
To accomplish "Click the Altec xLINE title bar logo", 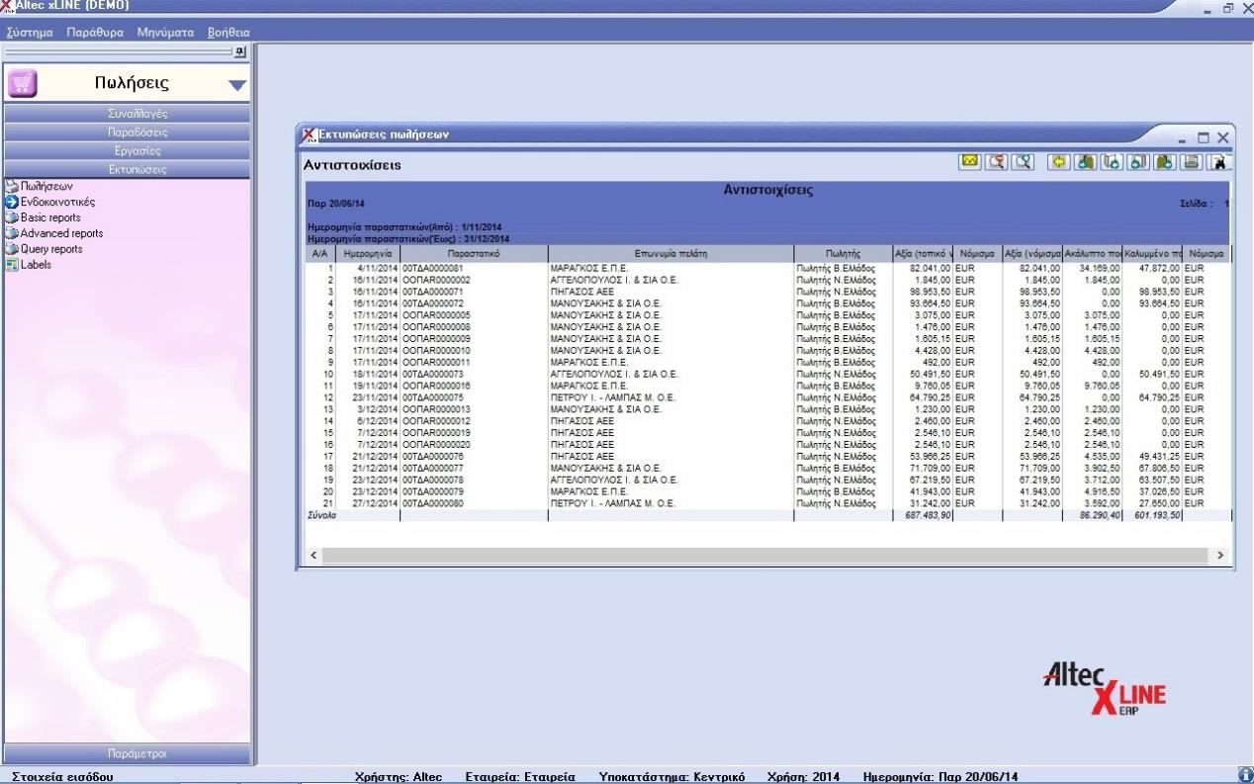I will 7,6.
